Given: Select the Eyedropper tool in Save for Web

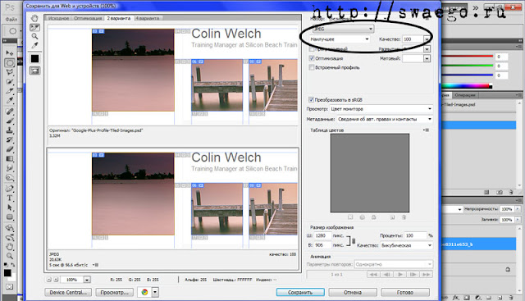Looking at the screenshot, I should point(34,45).
